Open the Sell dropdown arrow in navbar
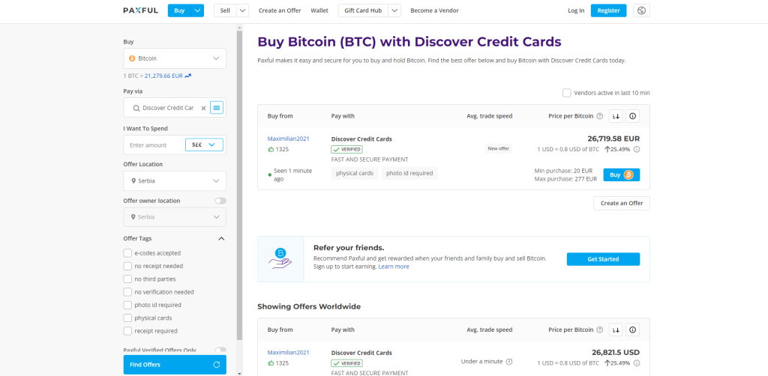 pyautogui.click(x=243, y=10)
